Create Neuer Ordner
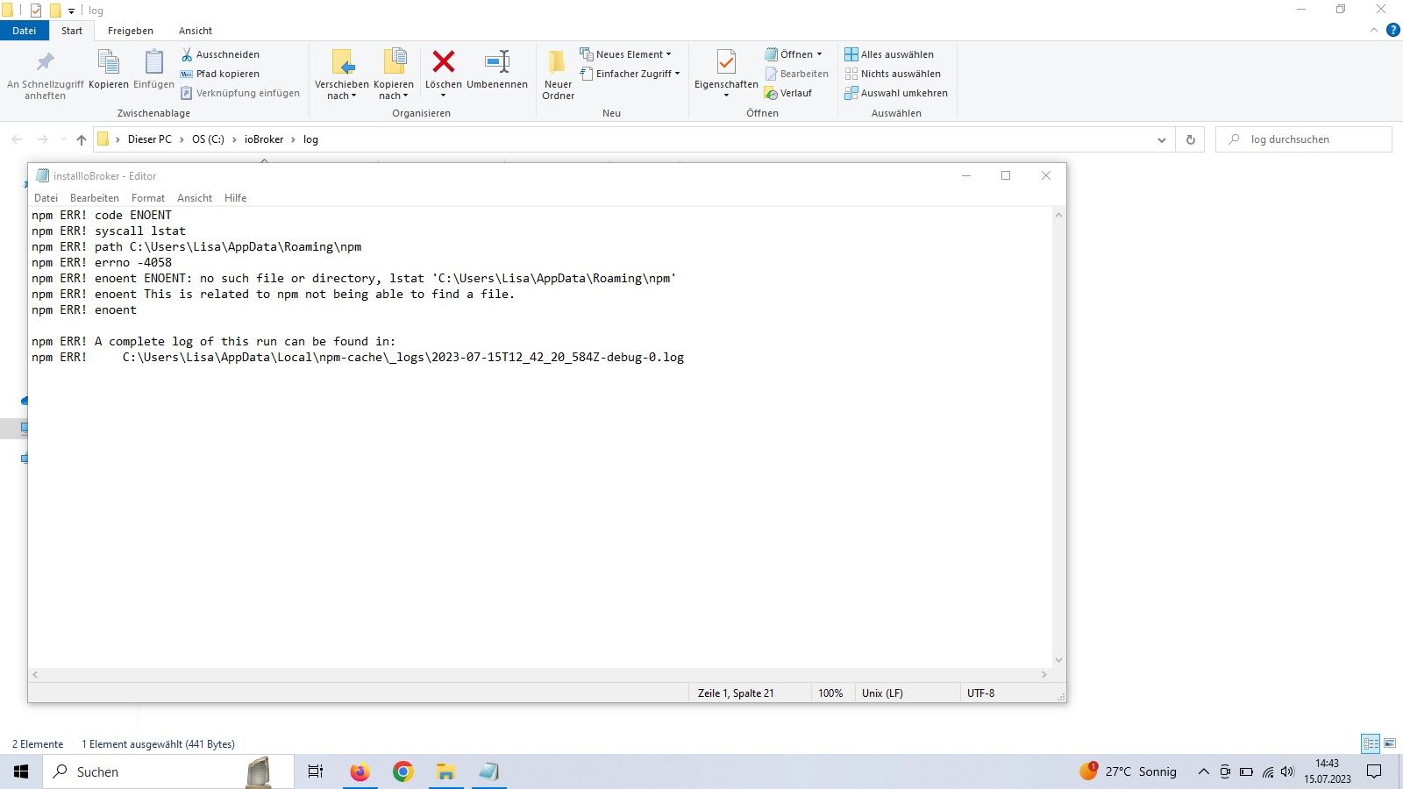This screenshot has height=789, width=1403. [558, 75]
